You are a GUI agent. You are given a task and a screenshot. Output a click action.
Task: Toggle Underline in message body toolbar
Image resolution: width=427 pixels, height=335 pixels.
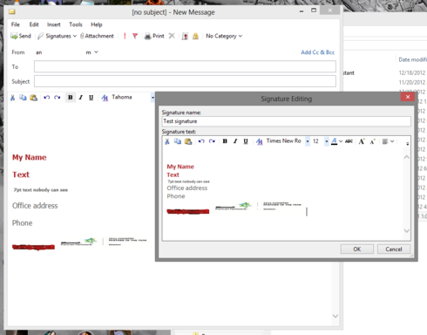pyautogui.click(x=91, y=98)
